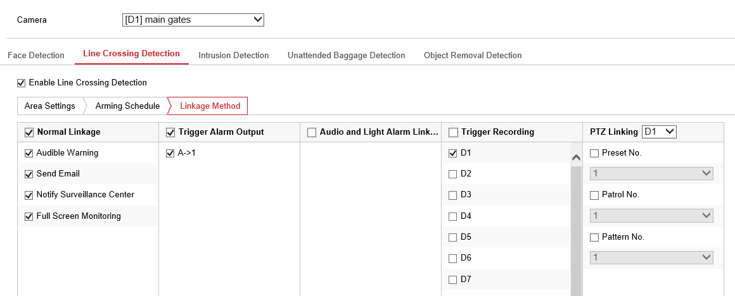Open the PTZ Linking channel dropdown
The width and height of the screenshot is (735, 296).
(660, 132)
